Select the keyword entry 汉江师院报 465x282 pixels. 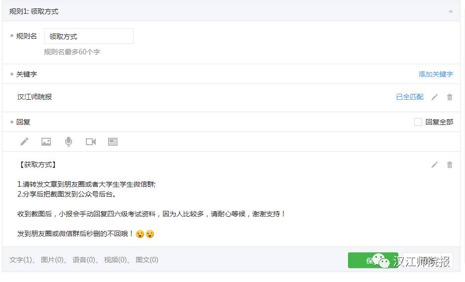pos(35,97)
